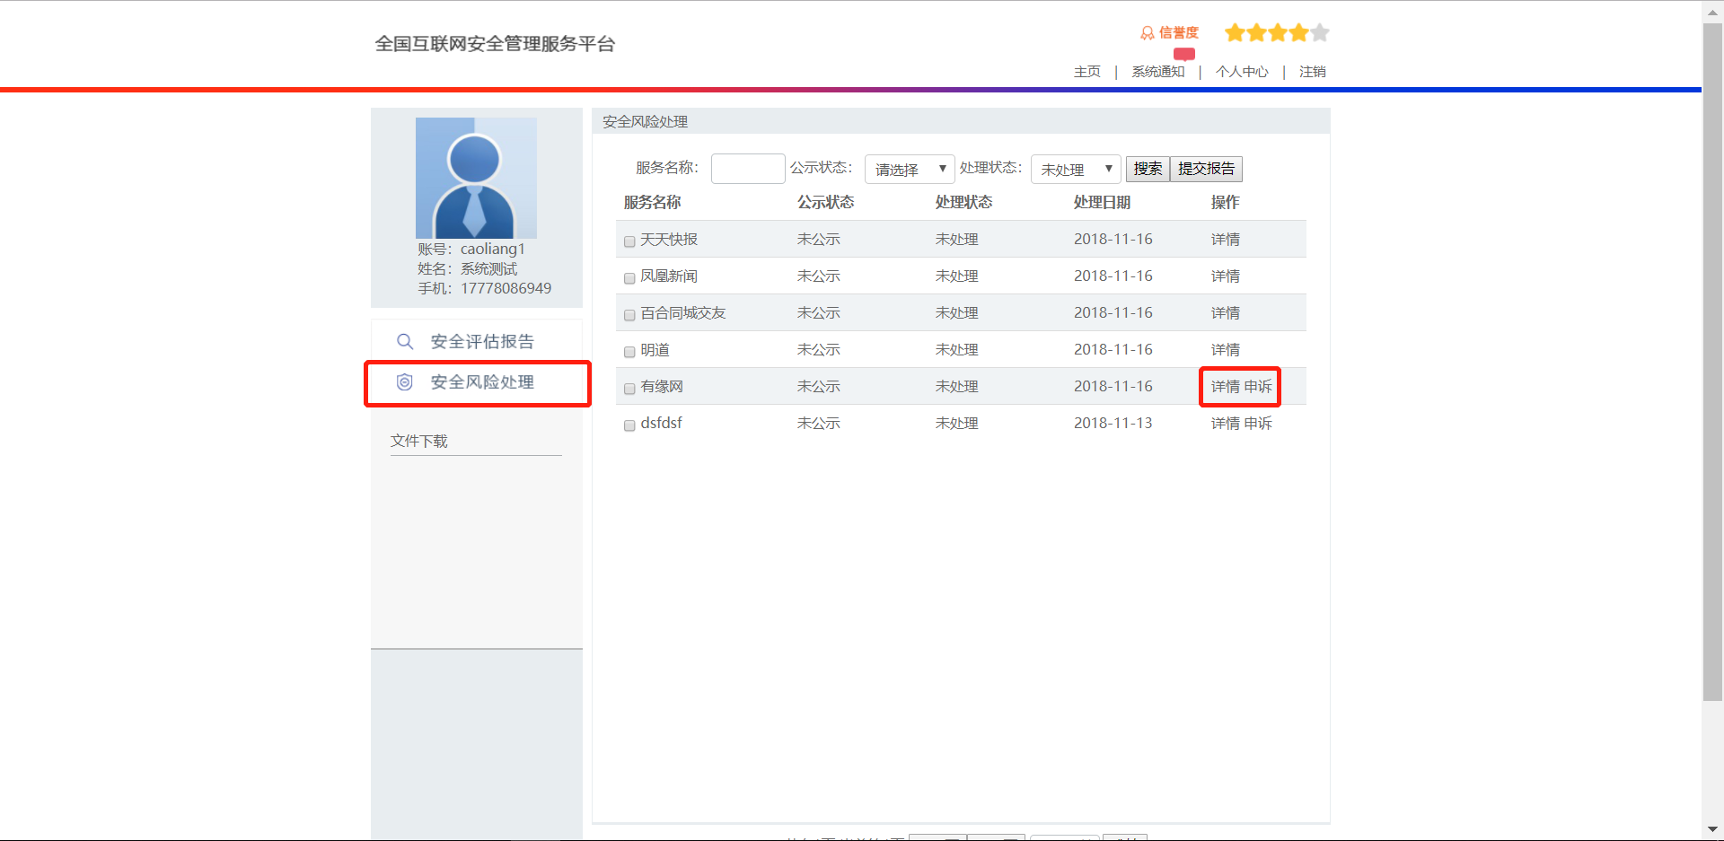
Task: Enable the checkbox for 有缘网
Action: (629, 389)
